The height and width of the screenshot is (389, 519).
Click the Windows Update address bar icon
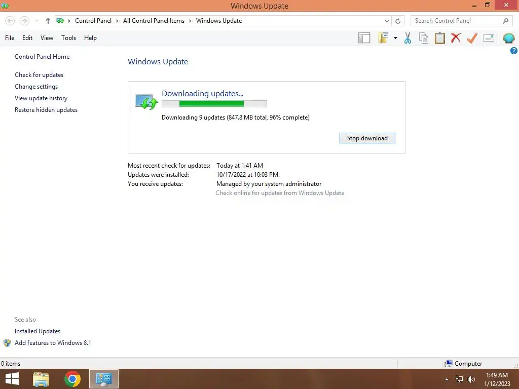coord(60,21)
